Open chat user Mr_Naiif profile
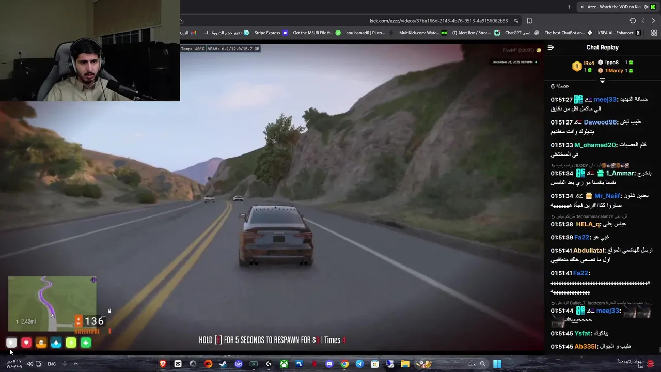This screenshot has height=372, width=661. click(x=607, y=196)
